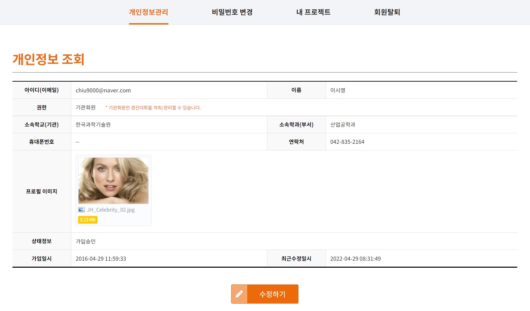Click the red 기관회원 경진대회 notice text
Image resolution: width=530 pixels, height=311 pixels.
[153, 108]
